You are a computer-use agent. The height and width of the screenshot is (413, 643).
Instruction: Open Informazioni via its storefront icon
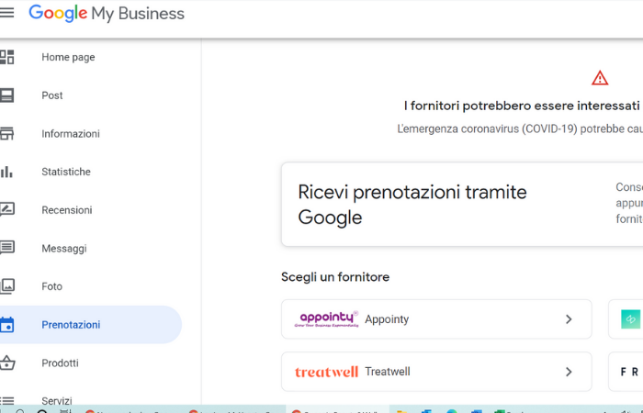7,133
